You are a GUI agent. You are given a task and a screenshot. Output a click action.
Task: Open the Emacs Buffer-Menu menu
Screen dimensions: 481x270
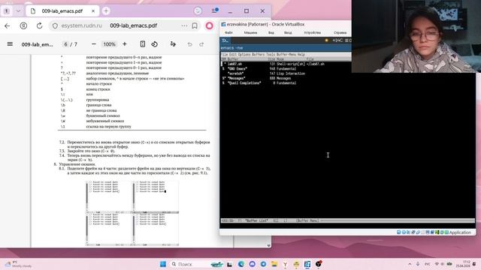pos(286,55)
